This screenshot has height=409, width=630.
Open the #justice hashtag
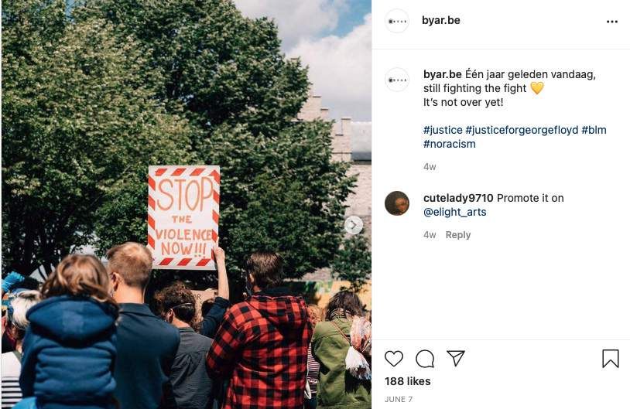pos(443,130)
